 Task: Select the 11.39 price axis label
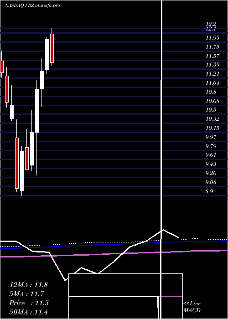(x=212, y=65)
